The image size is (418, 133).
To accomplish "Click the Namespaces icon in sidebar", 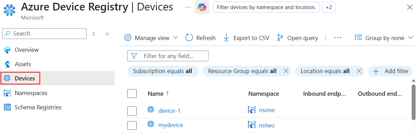I will [x=7, y=93].
